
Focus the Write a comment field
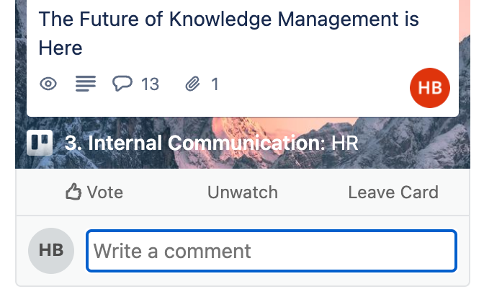pyautogui.click(x=272, y=251)
